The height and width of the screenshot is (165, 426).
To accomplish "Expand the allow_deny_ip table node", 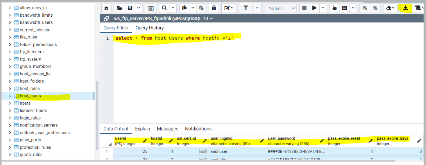I will tap(10, 8).
